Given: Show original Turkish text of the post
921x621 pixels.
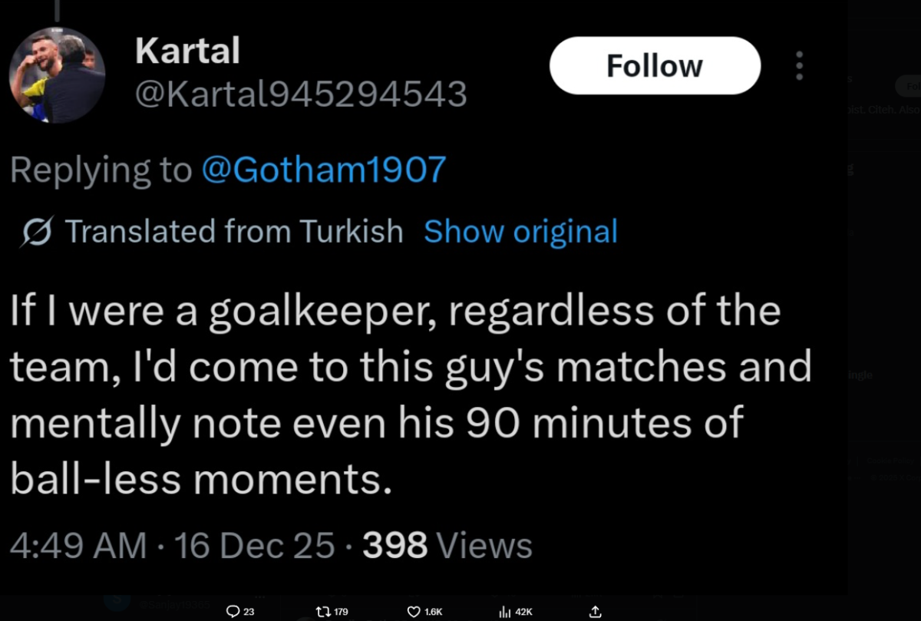Looking at the screenshot, I should [520, 231].
